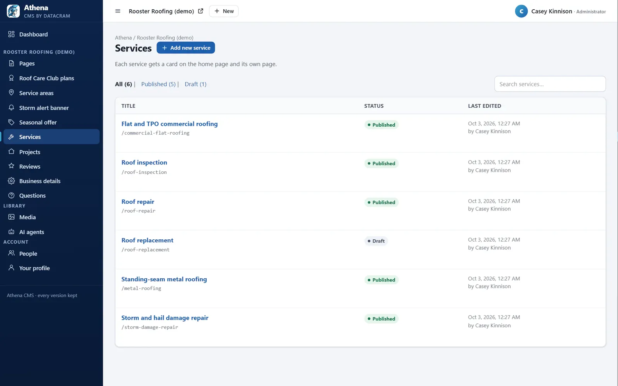Image resolution: width=618 pixels, height=386 pixels.
Task: Click the People users icon
Action: (11, 253)
